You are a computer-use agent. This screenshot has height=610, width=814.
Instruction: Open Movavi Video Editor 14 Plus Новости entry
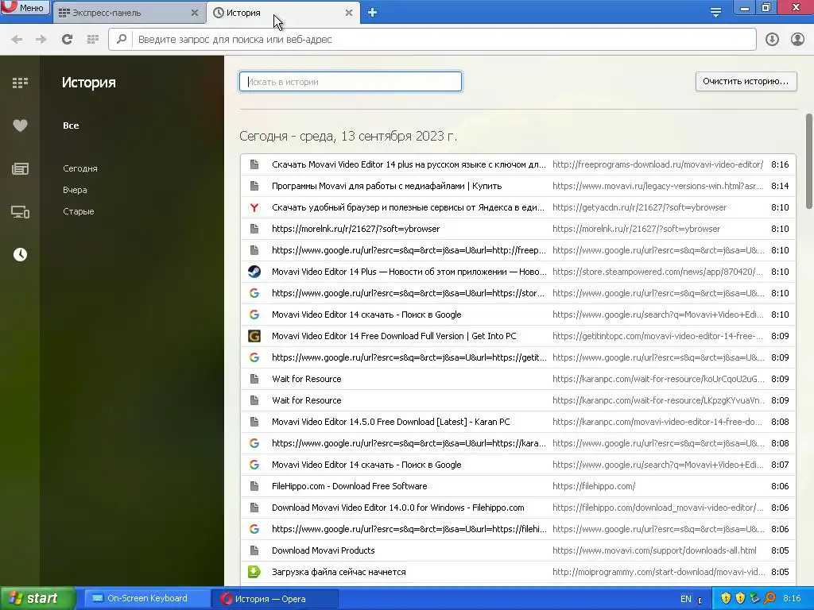point(409,272)
